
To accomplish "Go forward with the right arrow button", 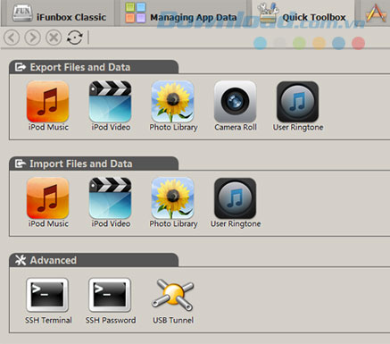I will [32, 38].
